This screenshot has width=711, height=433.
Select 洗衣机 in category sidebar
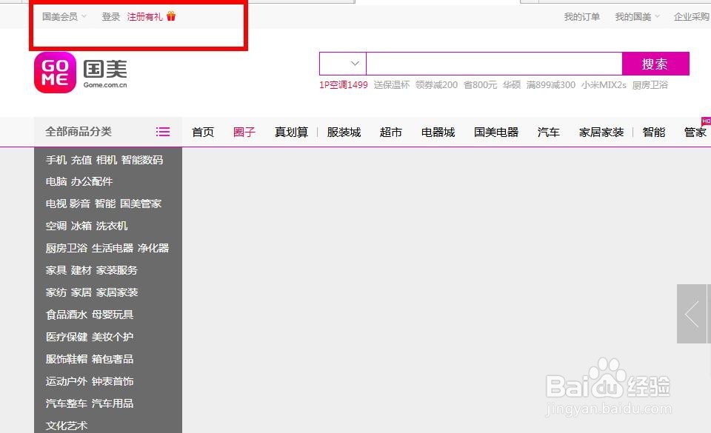pos(112,226)
